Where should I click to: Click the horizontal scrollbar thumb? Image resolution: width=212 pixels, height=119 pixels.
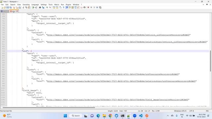coord(49,107)
